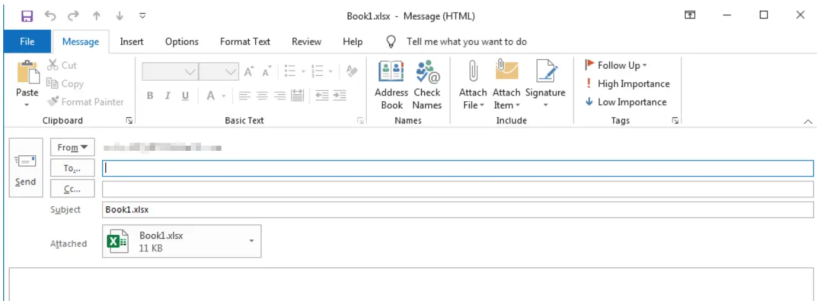This screenshot has width=823, height=301.
Task: Copy the selection
Action: (64, 83)
